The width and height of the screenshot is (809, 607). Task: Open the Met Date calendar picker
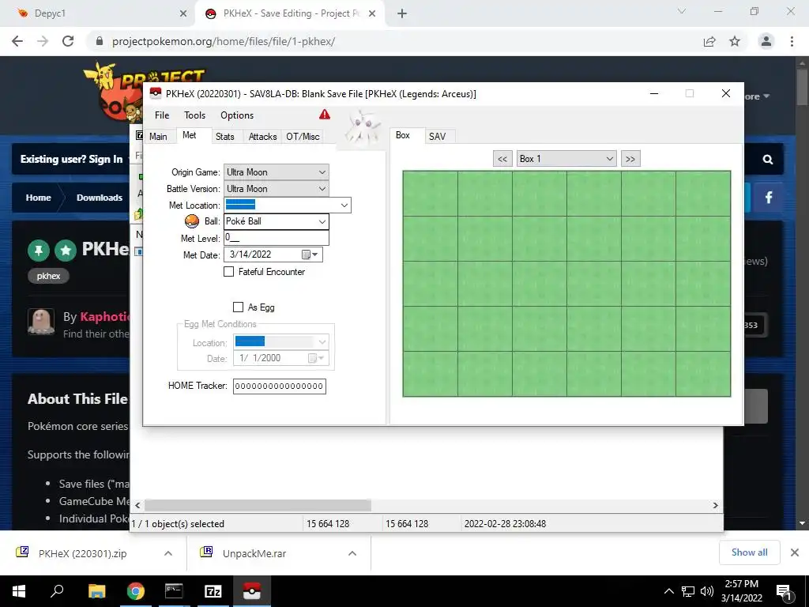click(310, 254)
